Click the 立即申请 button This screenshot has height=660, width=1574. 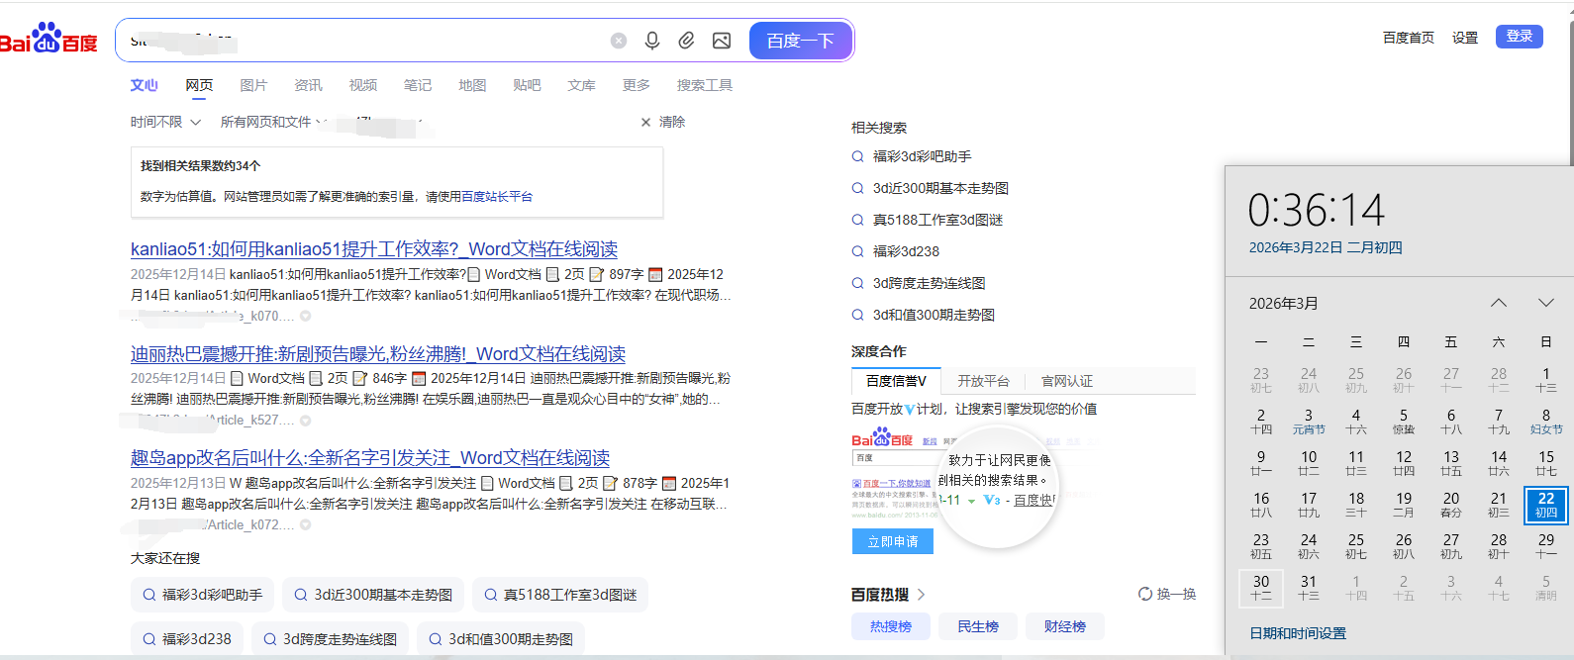[893, 541]
